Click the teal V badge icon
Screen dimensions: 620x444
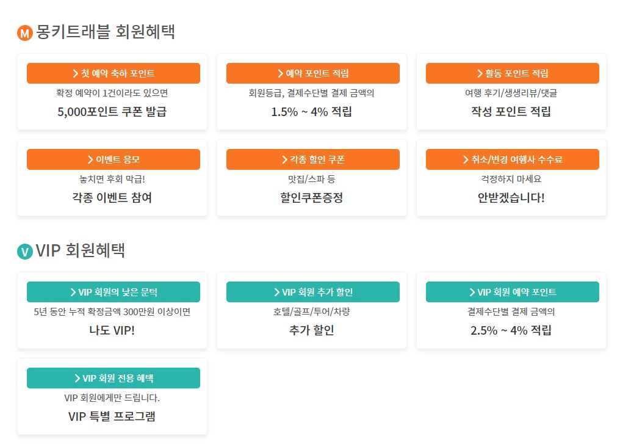point(25,252)
